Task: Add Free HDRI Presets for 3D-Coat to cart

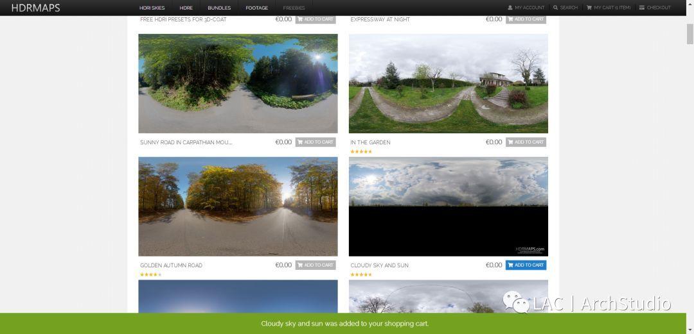Action: click(x=316, y=19)
